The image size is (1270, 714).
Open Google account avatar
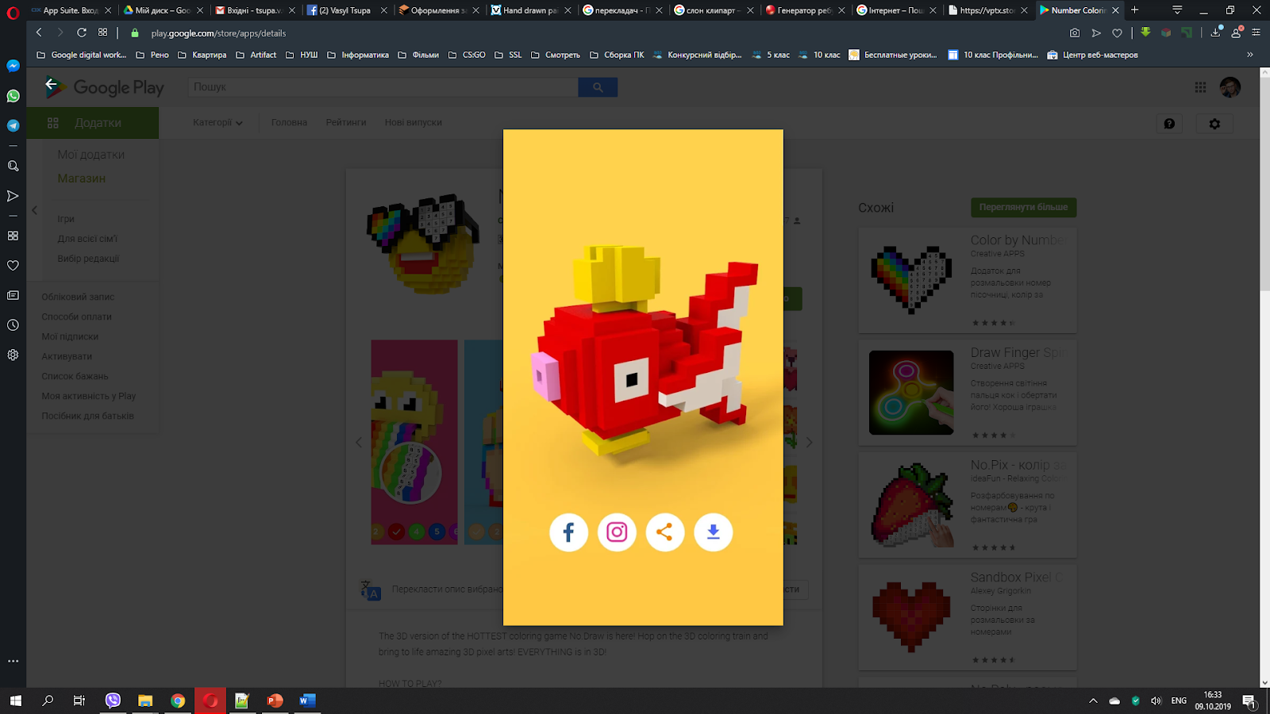(1230, 87)
